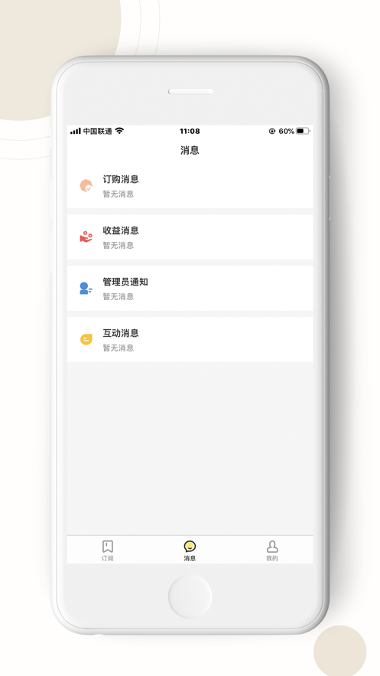Switch to the 我的 tab label
This screenshot has width=380, height=676.
pos(272,558)
